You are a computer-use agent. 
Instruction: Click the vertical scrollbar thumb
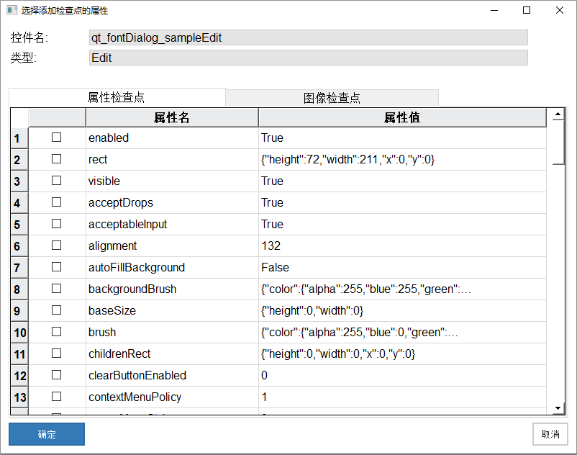pyautogui.click(x=558, y=142)
